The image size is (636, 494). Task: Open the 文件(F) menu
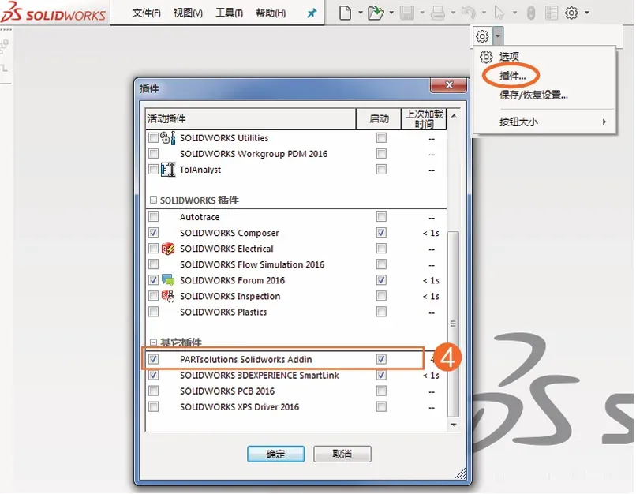point(147,13)
